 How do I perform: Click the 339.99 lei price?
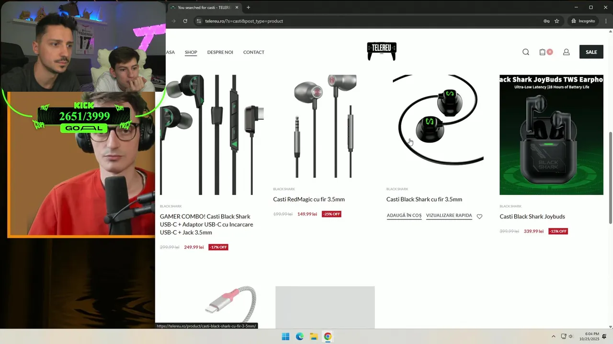534,231
